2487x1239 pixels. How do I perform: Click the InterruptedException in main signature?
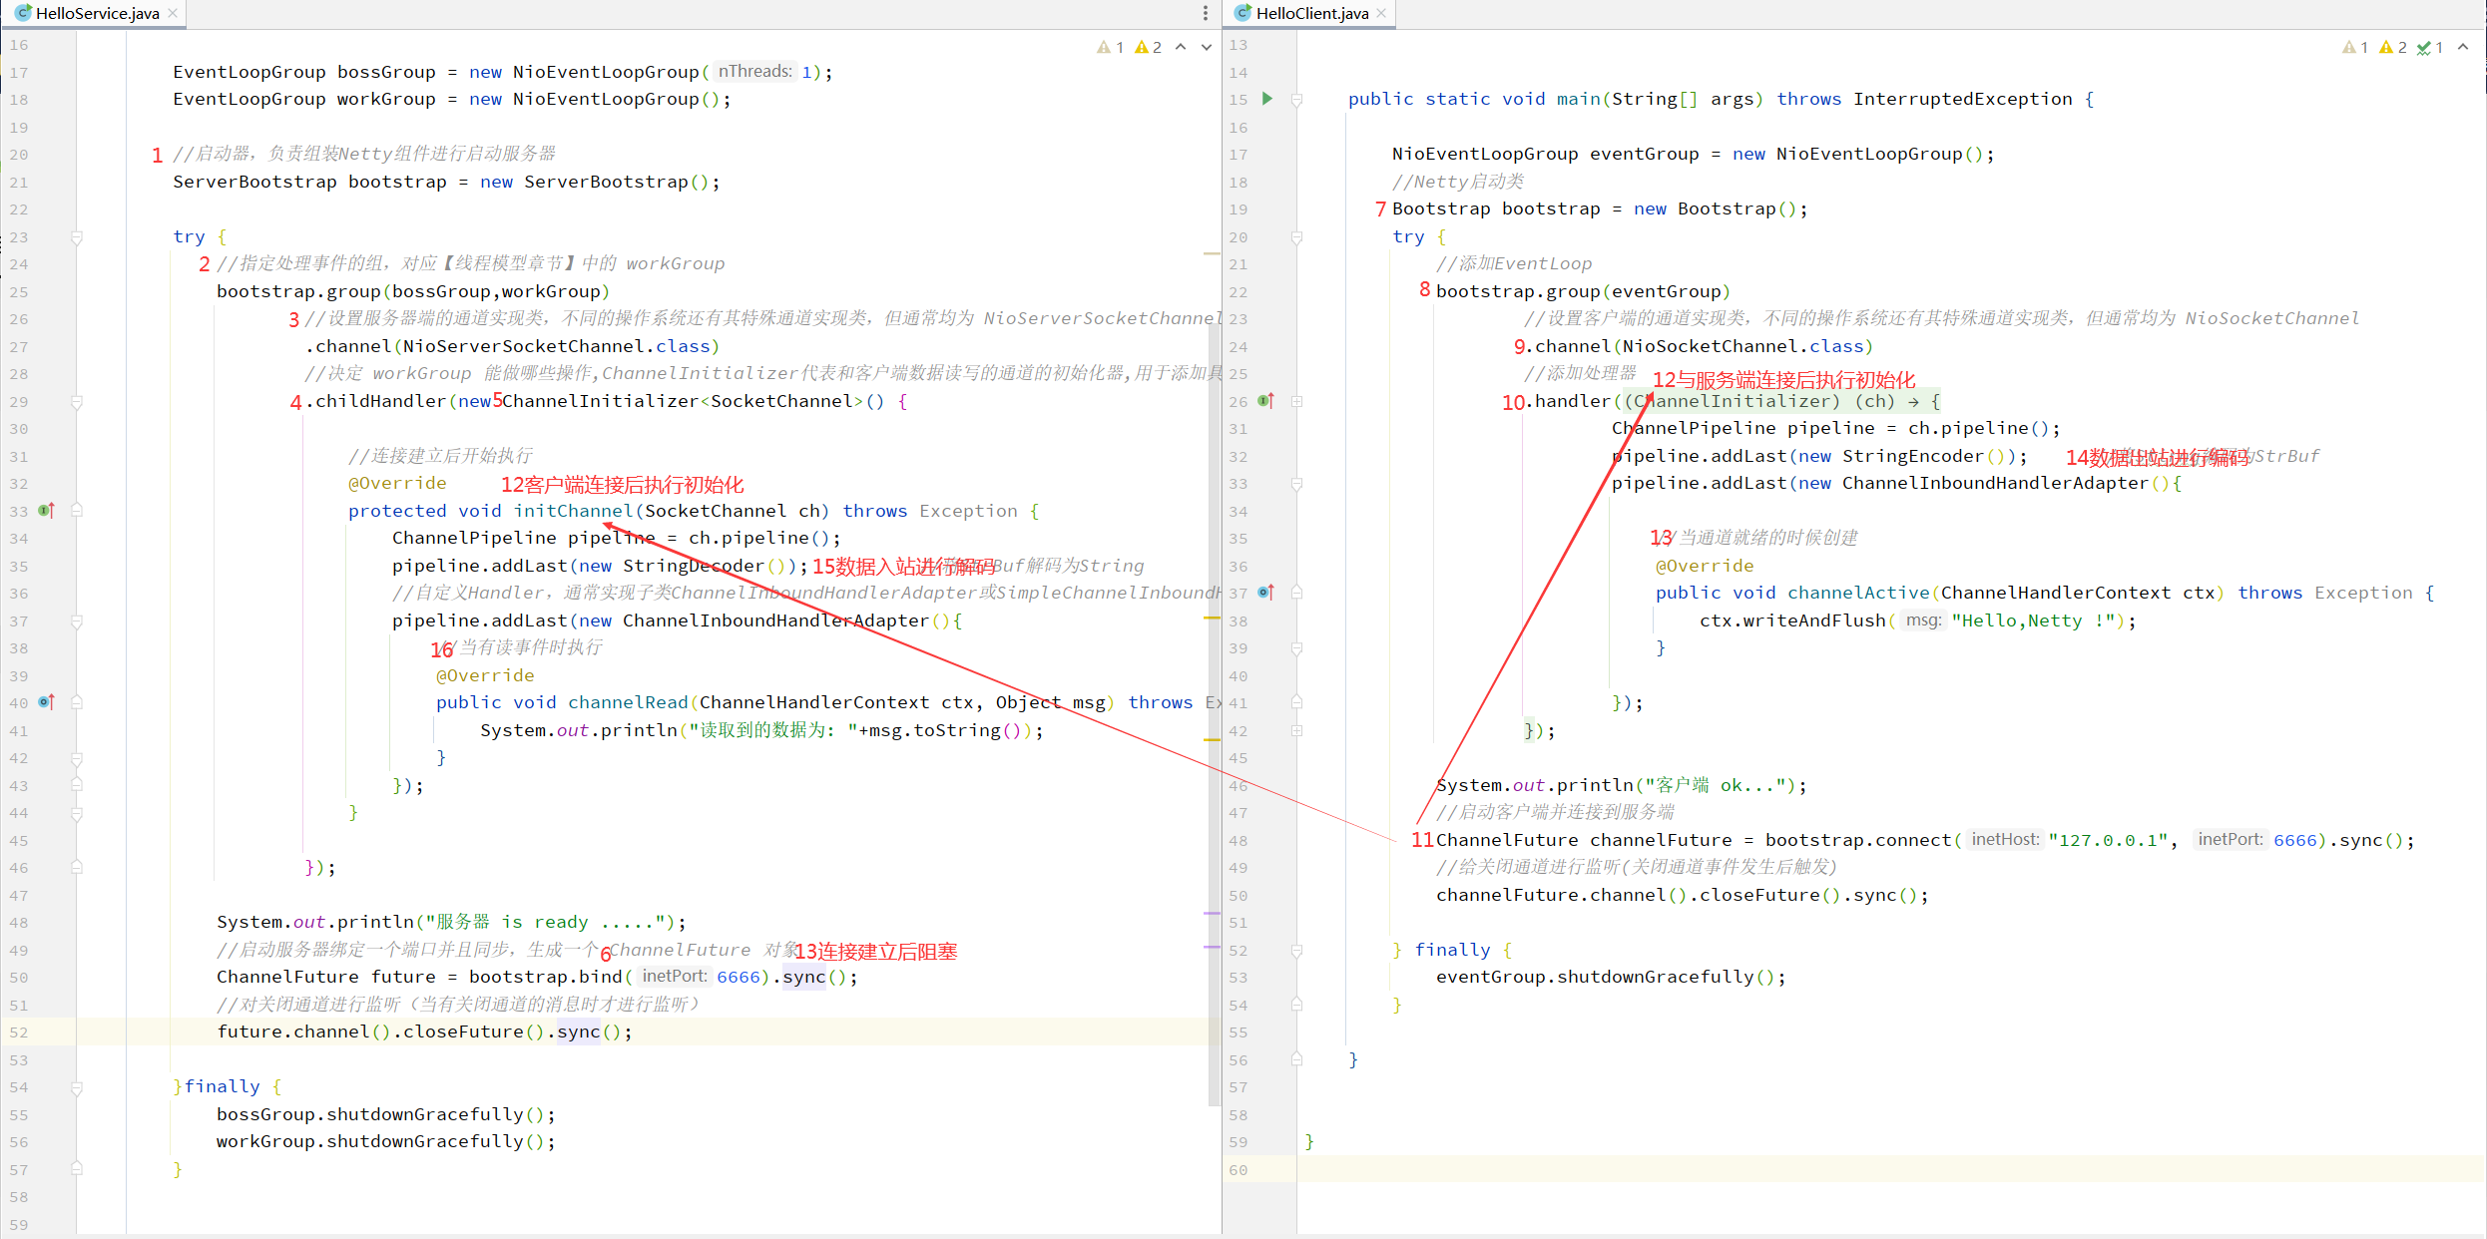(1962, 99)
